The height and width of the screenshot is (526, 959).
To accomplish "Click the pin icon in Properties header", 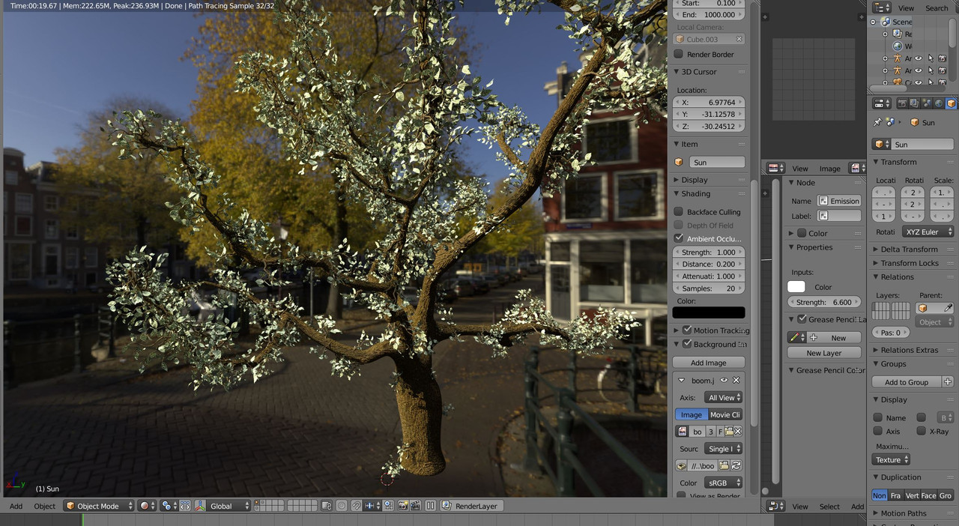I will (x=878, y=122).
